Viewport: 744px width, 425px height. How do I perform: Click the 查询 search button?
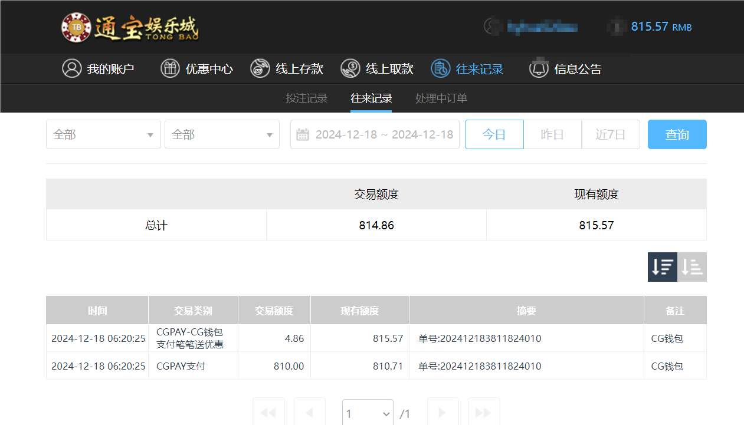pos(677,134)
